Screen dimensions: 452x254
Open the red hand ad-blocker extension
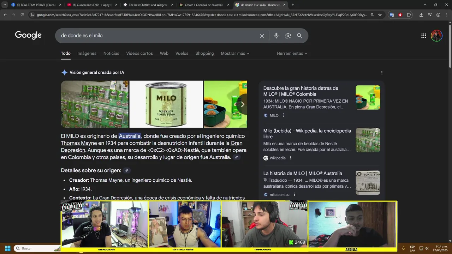point(400,15)
